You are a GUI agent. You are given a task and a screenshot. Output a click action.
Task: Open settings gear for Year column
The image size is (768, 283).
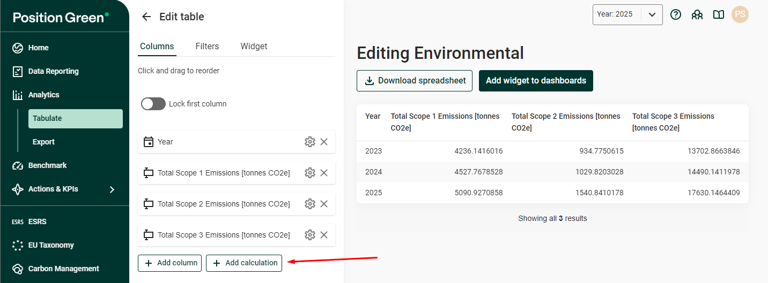pos(309,142)
